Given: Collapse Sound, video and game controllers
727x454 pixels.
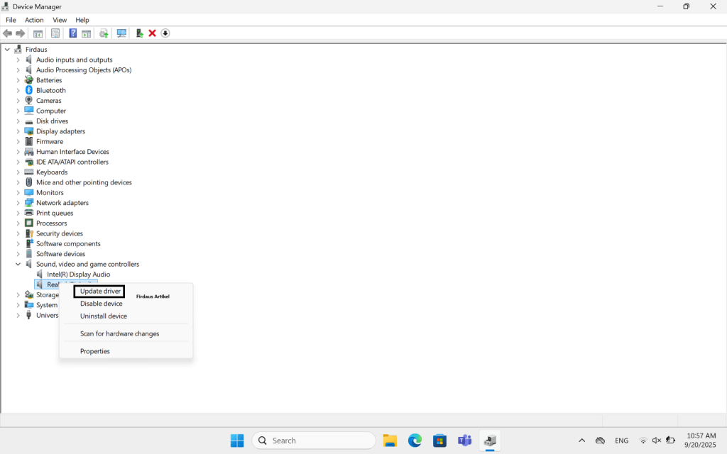Looking at the screenshot, I should tap(18, 264).
